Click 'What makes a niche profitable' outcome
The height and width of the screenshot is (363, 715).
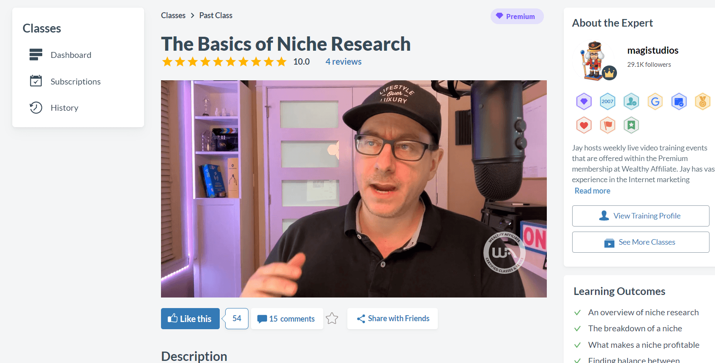click(x=644, y=345)
